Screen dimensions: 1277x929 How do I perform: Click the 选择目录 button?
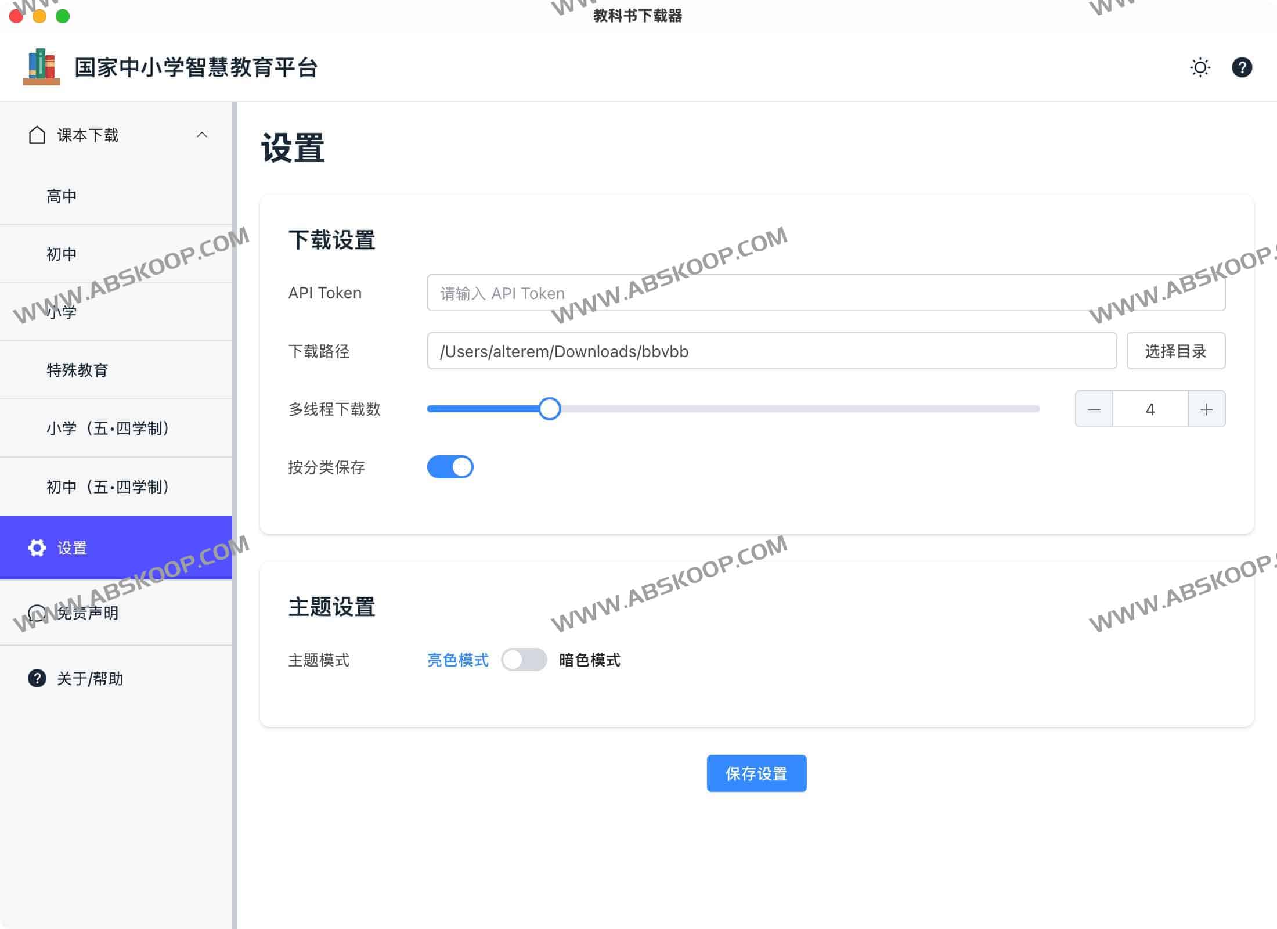1175,351
